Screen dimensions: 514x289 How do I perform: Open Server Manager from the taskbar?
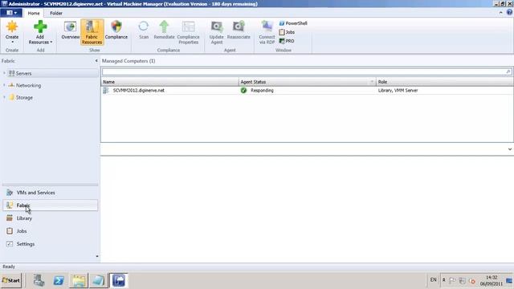[x=39, y=280]
